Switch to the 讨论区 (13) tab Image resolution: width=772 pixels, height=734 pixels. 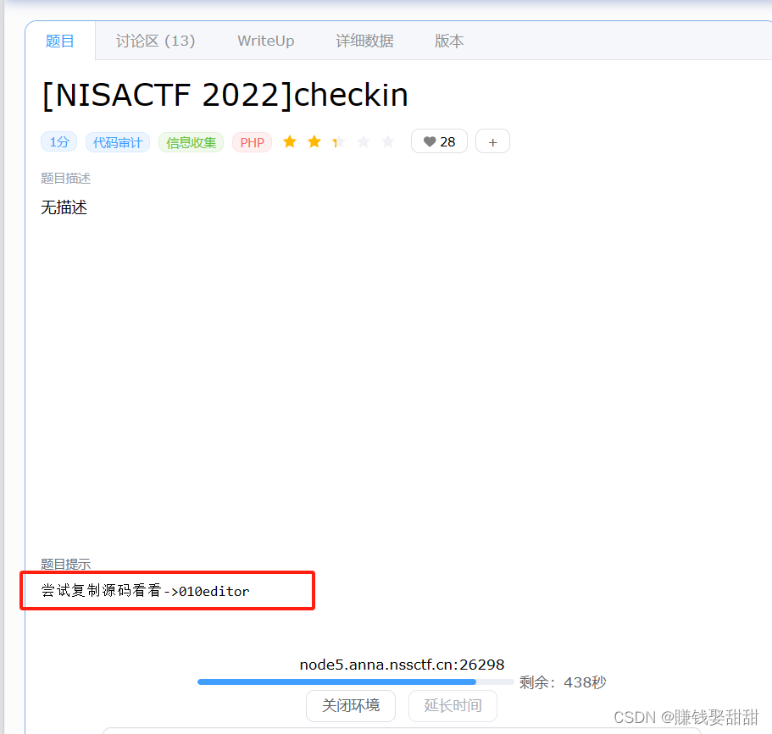tap(155, 40)
